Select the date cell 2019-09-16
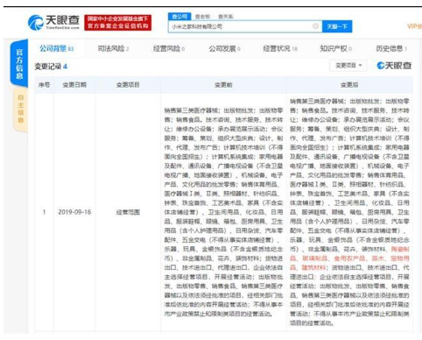422x340 pixels. (74, 212)
